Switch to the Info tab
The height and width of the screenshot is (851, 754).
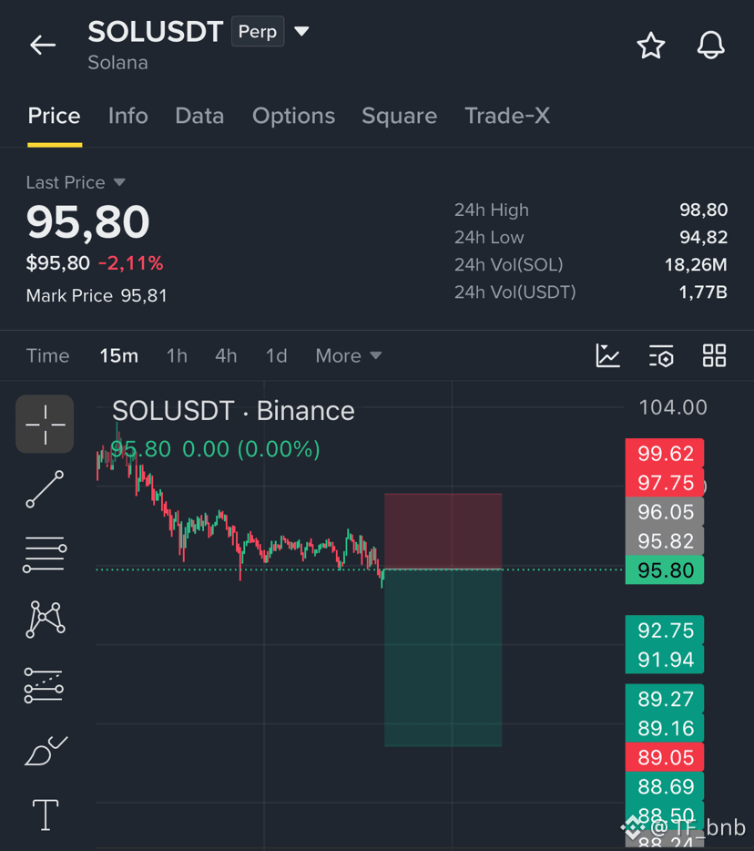[x=128, y=116]
